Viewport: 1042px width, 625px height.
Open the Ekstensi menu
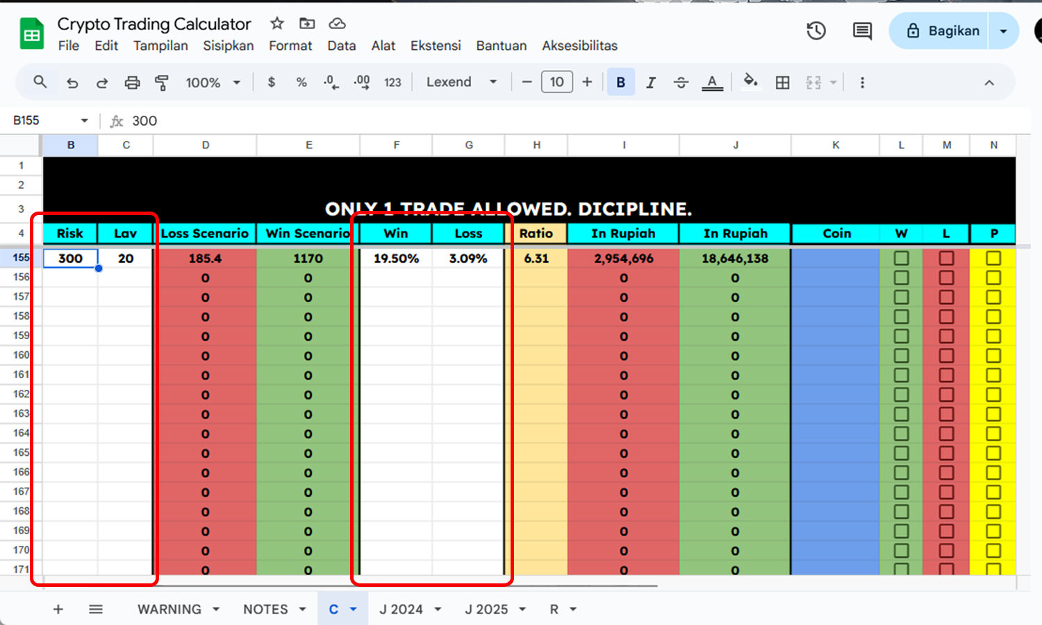(436, 46)
